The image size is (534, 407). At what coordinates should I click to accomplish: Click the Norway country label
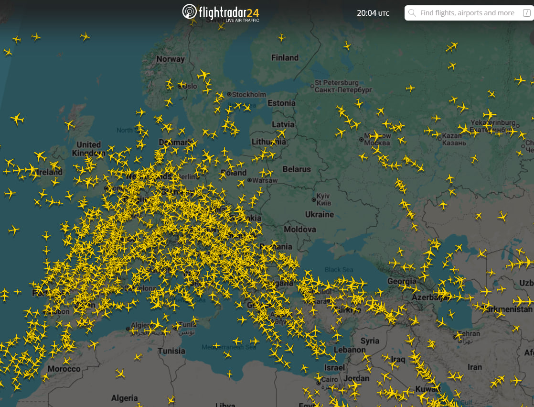coord(171,59)
